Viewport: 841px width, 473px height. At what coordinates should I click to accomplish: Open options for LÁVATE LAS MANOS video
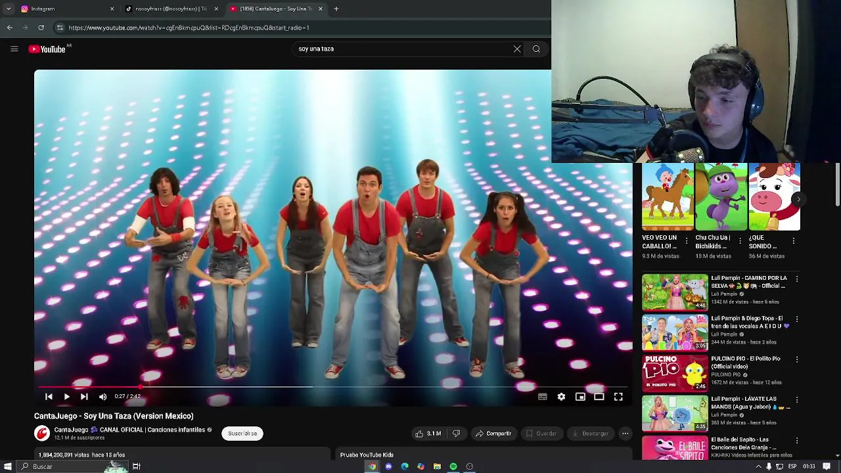[797, 400]
